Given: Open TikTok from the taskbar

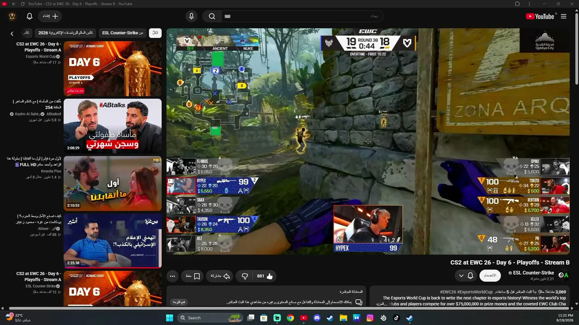Looking at the screenshot, I should (397, 318).
